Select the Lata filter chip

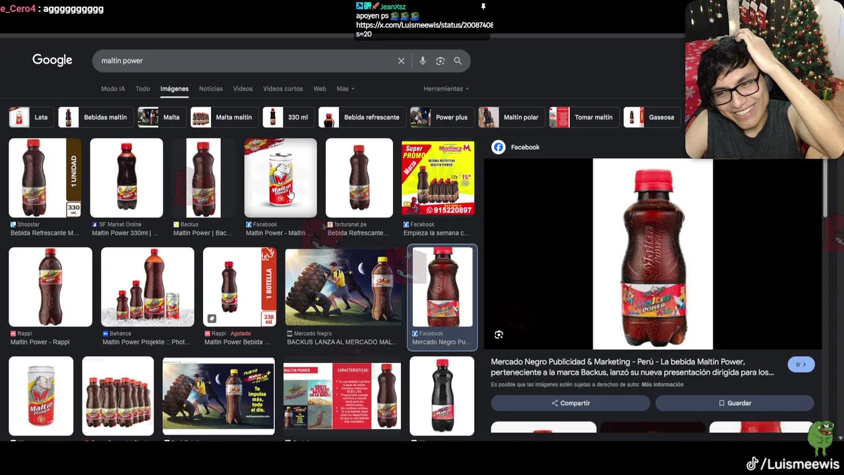click(x=31, y=117)
